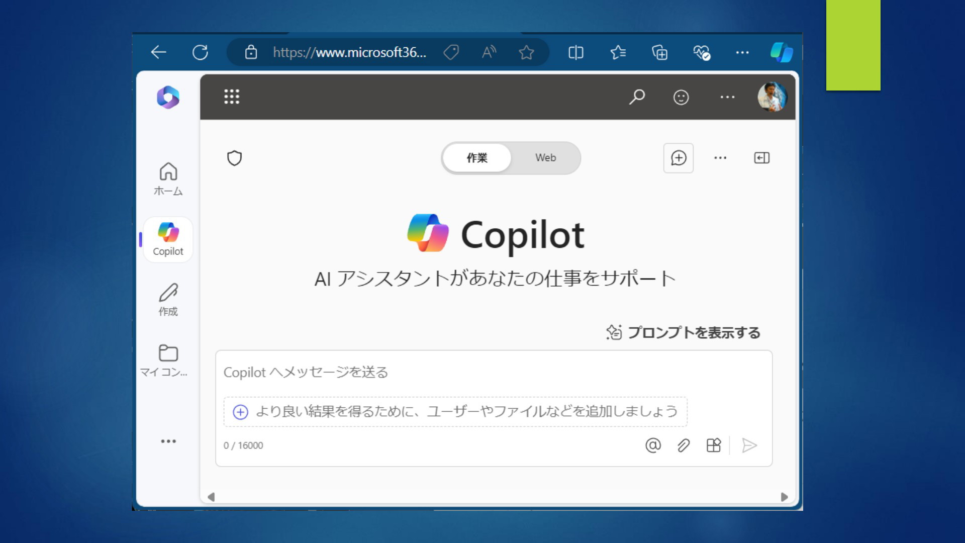
Task: Start a new chat with plus bubble button
Action: pyautogui.click(x=679, y=158)
